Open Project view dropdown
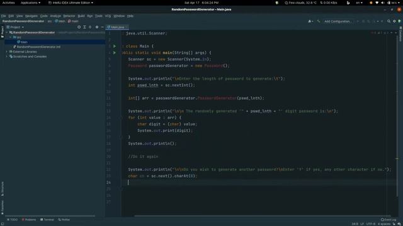 tap(15, 27)
